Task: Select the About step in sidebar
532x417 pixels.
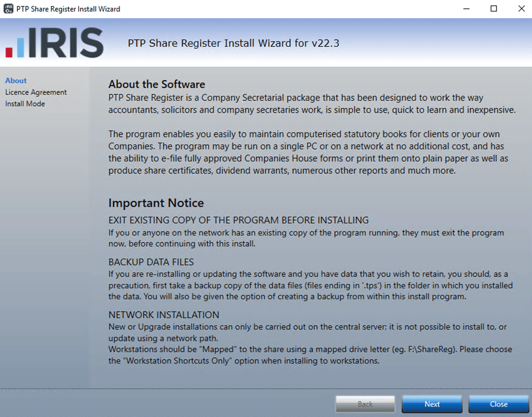Action: [16, 80]
